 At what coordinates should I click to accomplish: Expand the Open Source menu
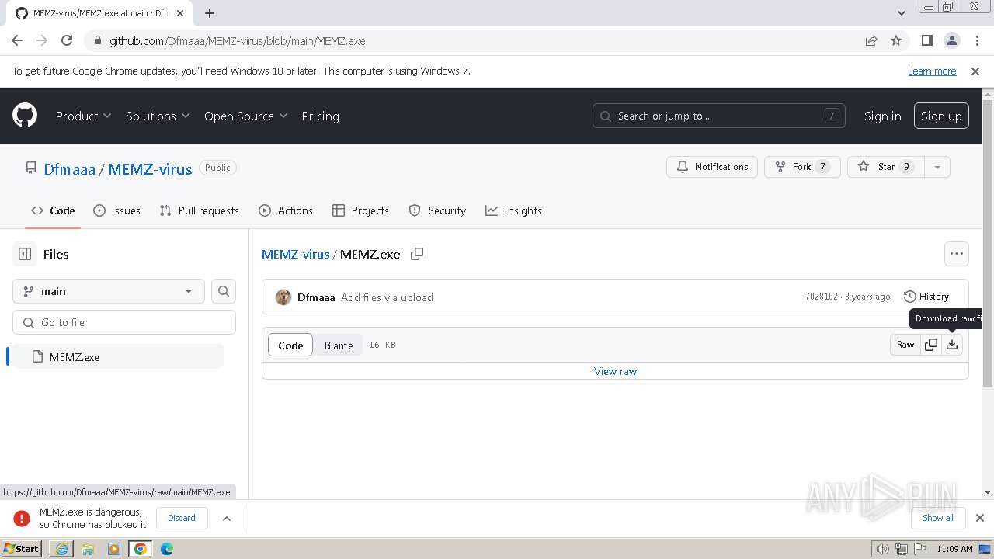pos(245,116)
